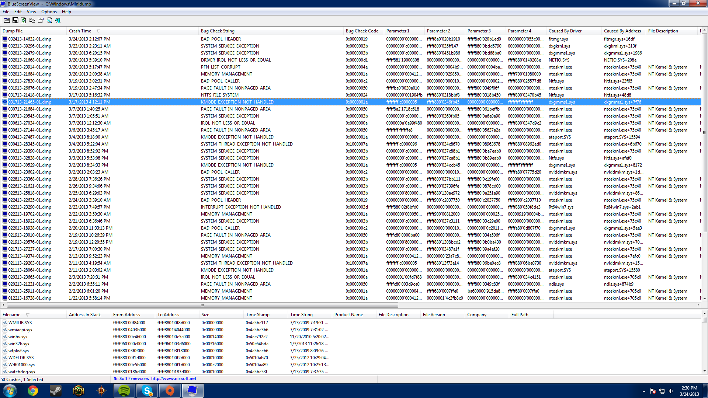Image resolution: width=708 pixels, height=398 pixels.
Task: Click the Exit door toolbar icon
Action: pyautogui.click(x=58, y=21)
